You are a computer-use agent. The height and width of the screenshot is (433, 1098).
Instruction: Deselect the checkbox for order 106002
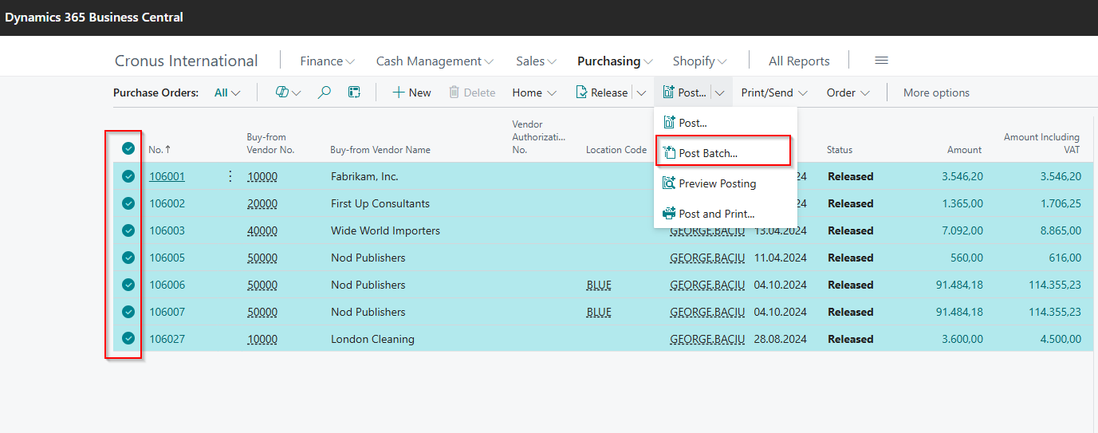tap(128, 203)
